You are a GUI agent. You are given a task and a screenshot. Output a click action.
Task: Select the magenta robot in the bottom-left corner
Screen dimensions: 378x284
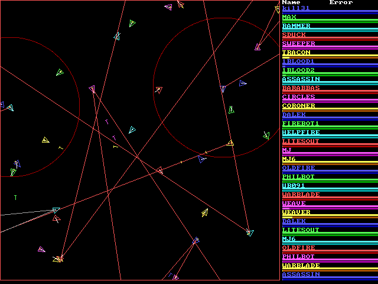41,250
